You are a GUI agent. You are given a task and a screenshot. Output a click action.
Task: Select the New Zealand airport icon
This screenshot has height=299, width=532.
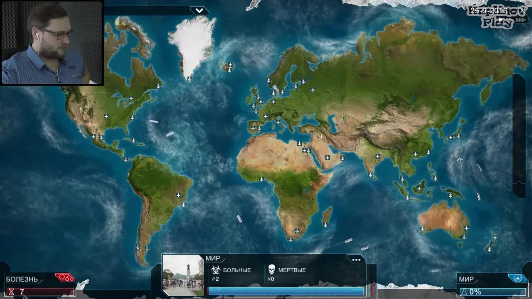495,238
